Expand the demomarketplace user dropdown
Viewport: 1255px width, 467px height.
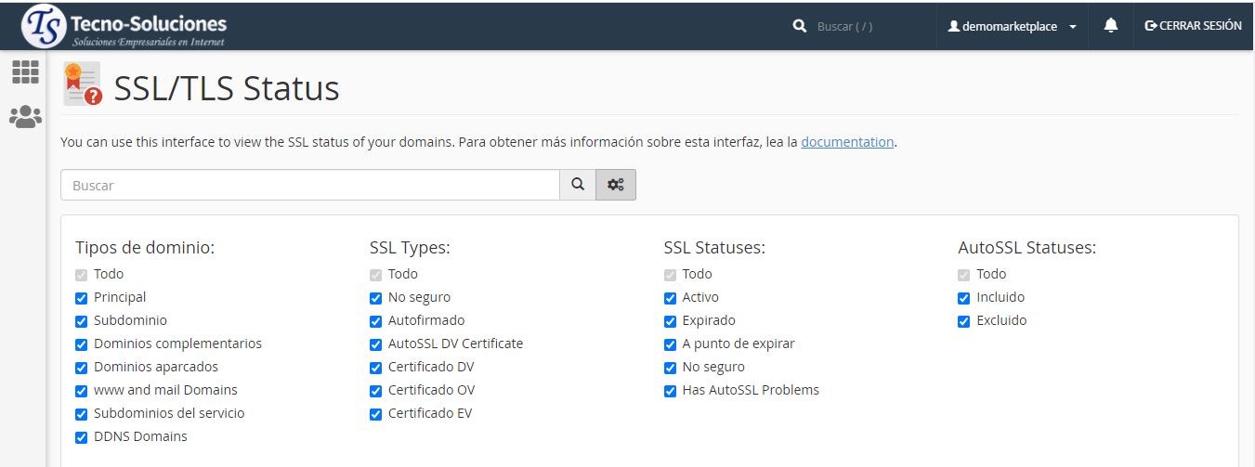tap(1012, 27)
